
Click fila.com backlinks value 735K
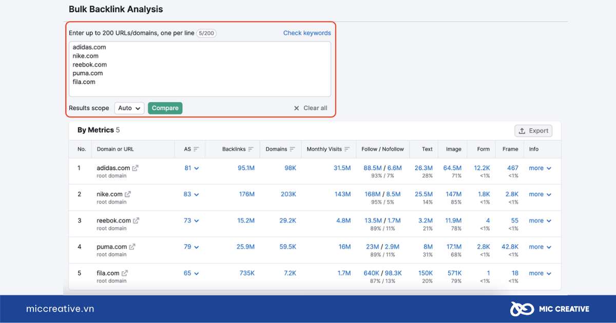(247, 273)
